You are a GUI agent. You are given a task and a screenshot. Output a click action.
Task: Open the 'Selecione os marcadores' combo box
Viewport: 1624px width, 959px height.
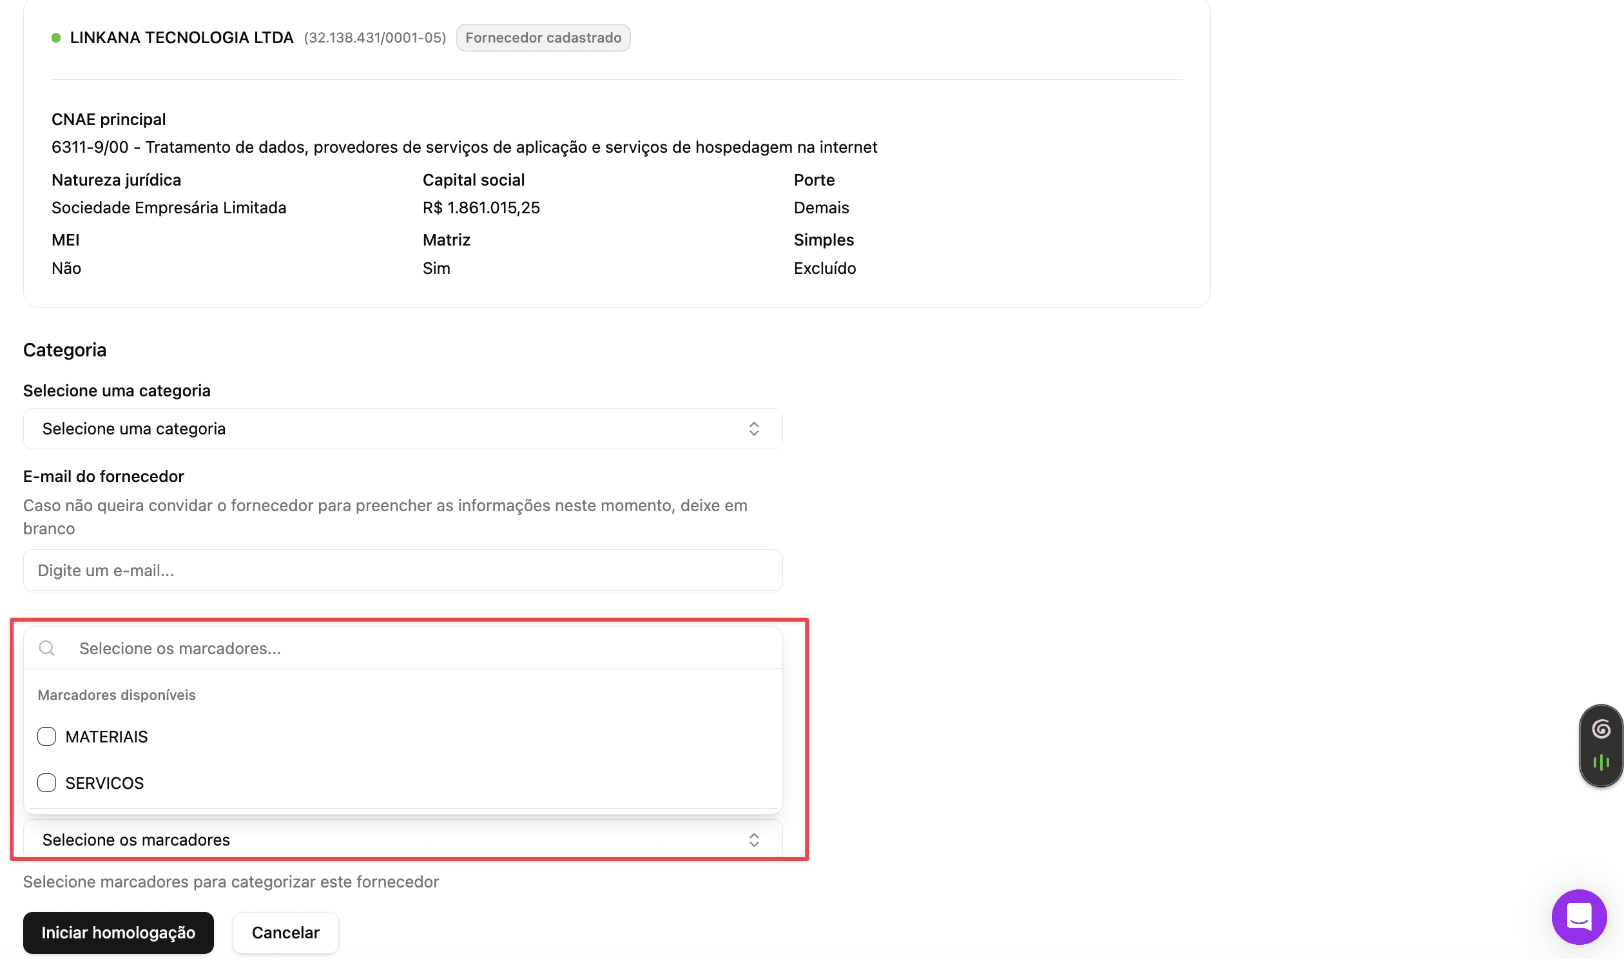point(402,840)
